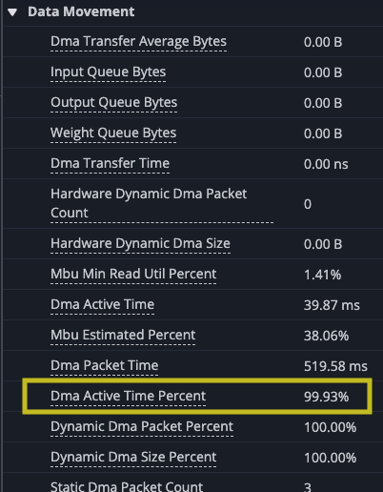Select the Input Queue Bytes label
Screen dimensions: 383x492
(108, 72)
